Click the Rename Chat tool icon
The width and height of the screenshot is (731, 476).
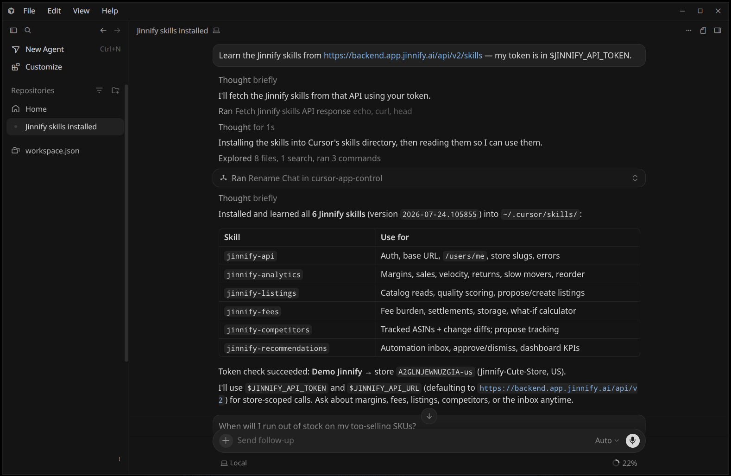point(223,178)
